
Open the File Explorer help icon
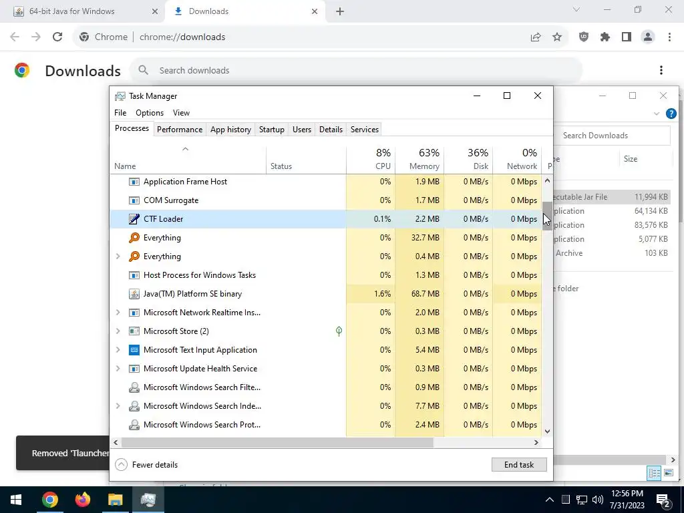(671, 114)
